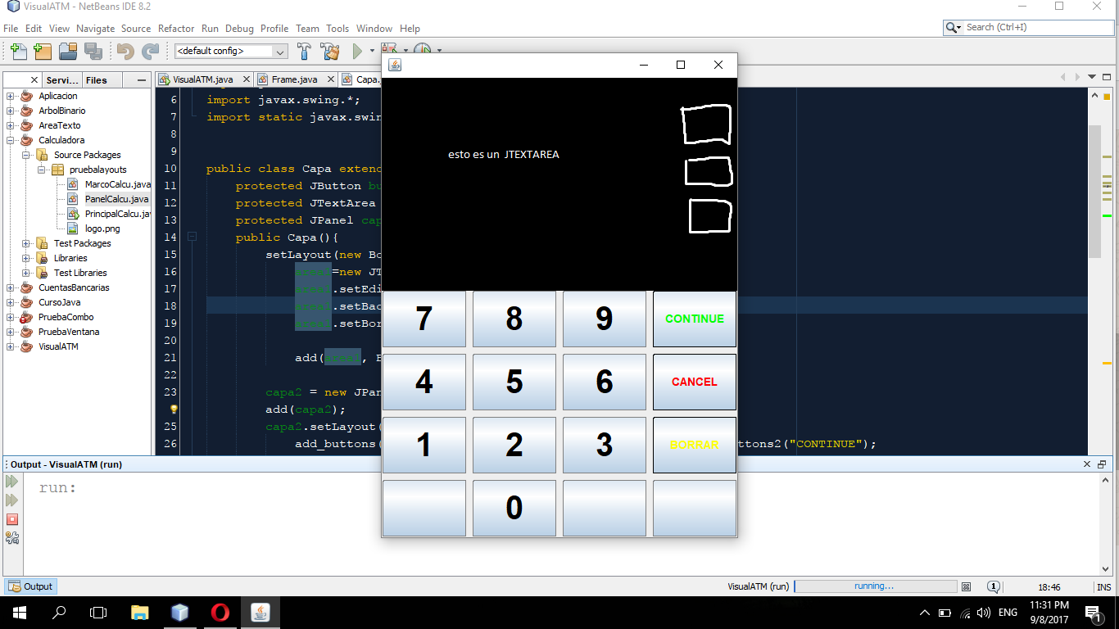Screen dimensions: 1119x629
Task: Click the Clean and Build icon
Action: click(329, 51)
